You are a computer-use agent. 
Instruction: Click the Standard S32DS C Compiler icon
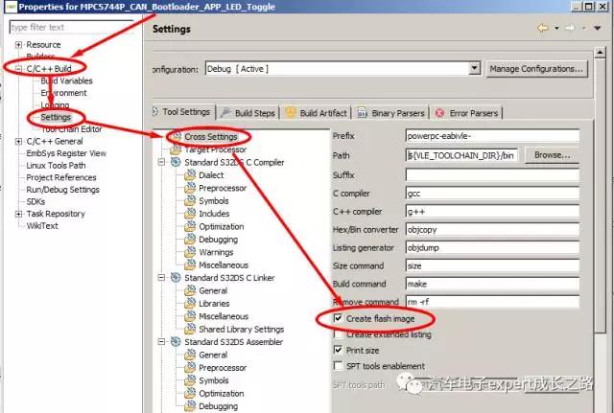pos(176,162)
